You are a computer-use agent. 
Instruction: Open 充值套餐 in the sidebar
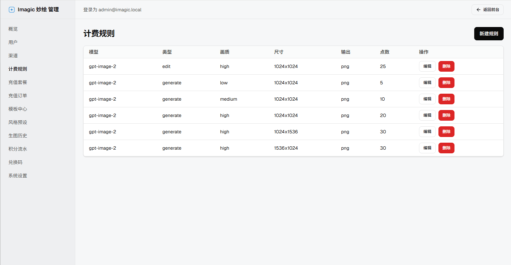[18, 82]
